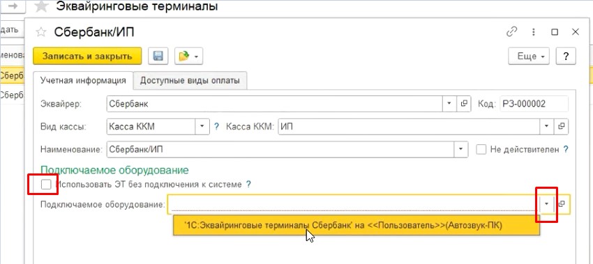Tick the Не действителен checkbox
This screenshot has width=593, height=264.
[481, 150]
